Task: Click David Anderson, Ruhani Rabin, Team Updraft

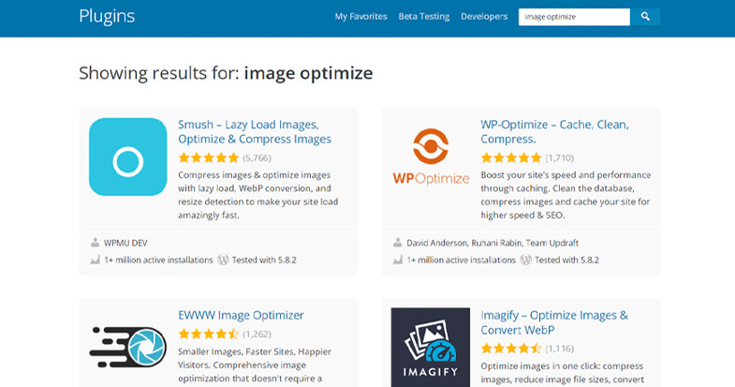Action: pyautogui.click(x=492, y=243)
